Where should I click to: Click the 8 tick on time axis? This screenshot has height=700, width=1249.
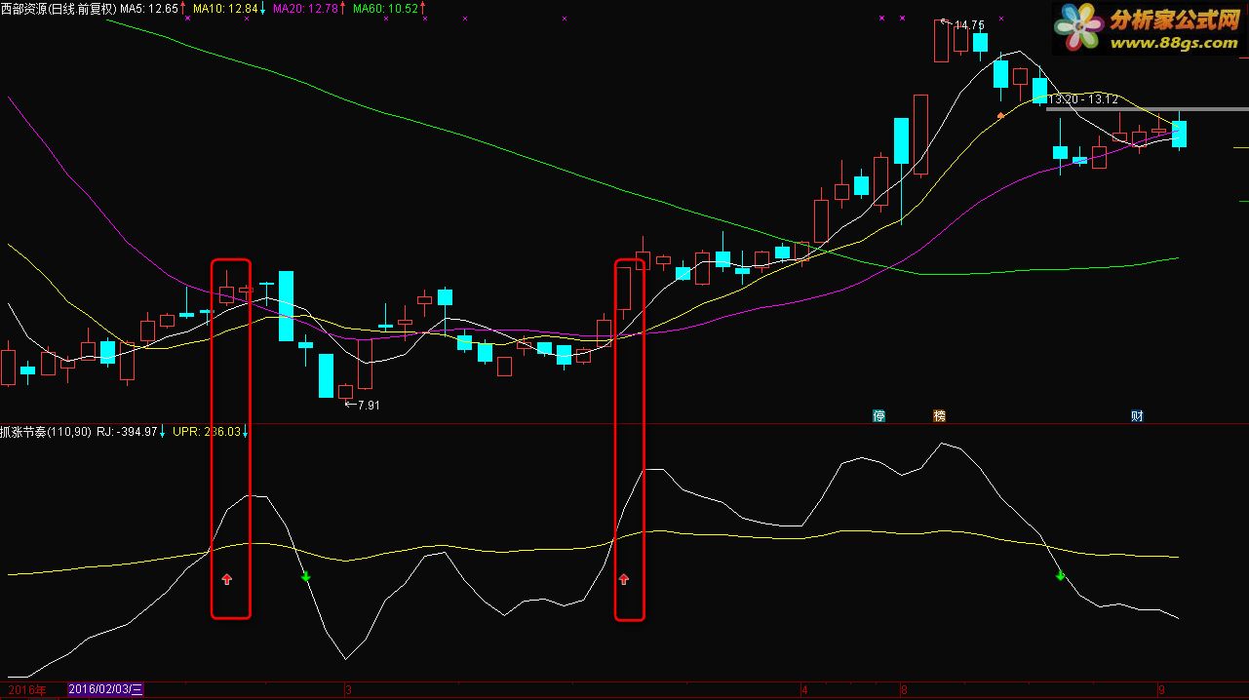click(x=905, y=689)
